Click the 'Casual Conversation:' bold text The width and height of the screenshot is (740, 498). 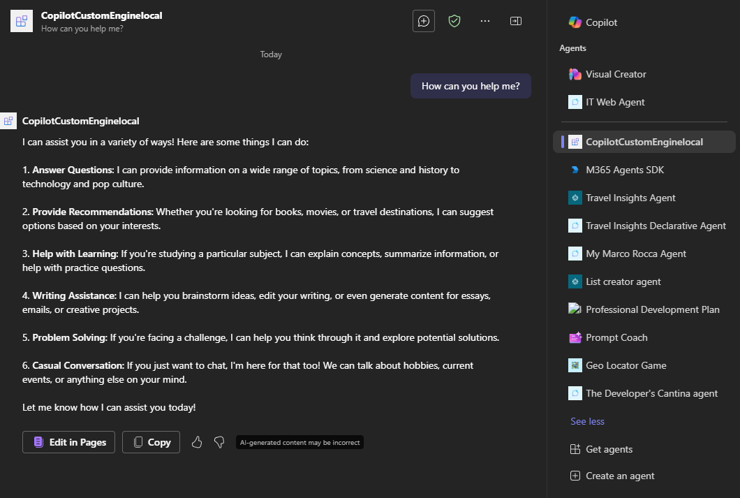point(78,366)
